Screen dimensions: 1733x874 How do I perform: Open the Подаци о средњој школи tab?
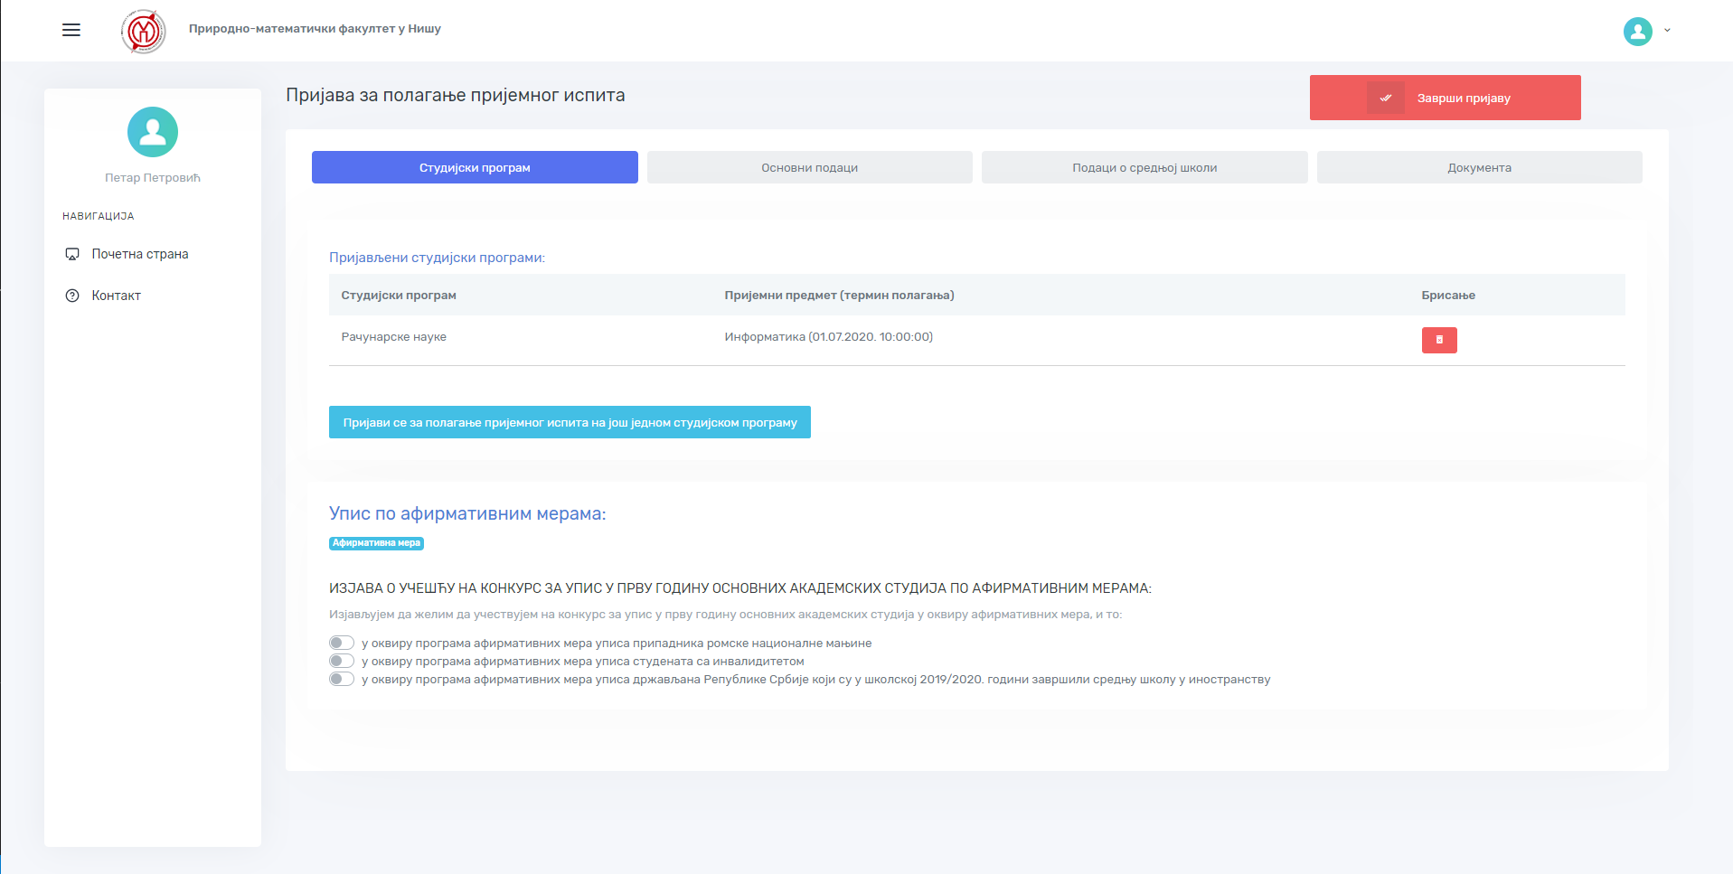tap(1144, 167)
